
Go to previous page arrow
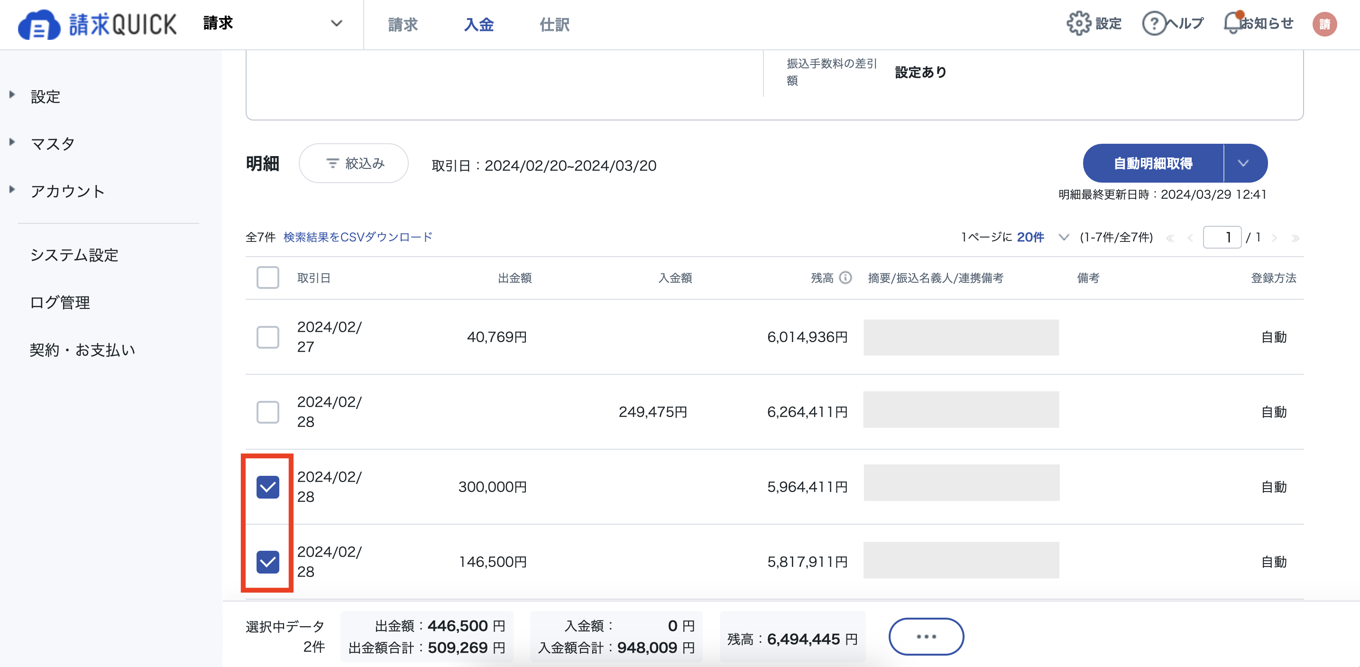tap(1190, 238)
